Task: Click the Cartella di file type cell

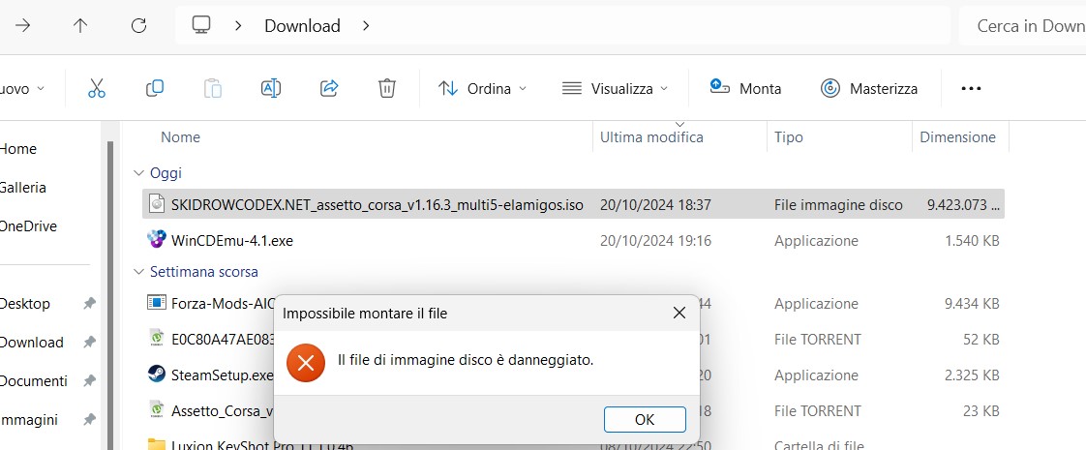Action: pos(819,445)
